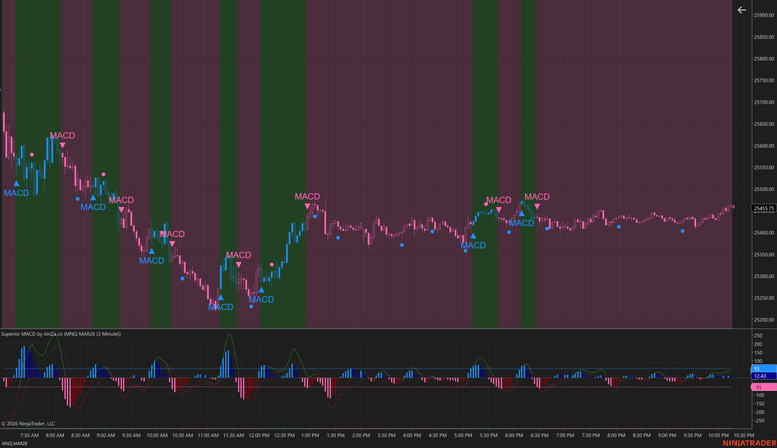
Task: Select the Superior MACD by ninZa.co indicator label
Action: (61, 334)
